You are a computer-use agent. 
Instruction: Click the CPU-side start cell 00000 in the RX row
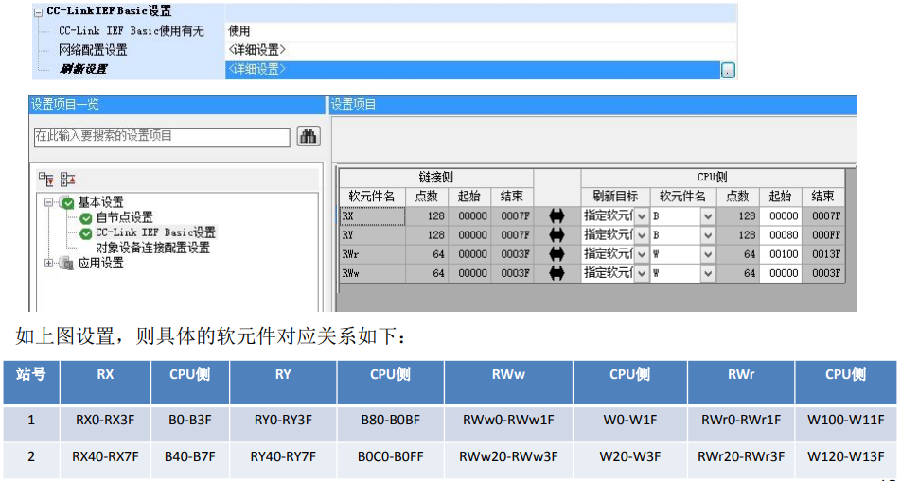point(781,216)
